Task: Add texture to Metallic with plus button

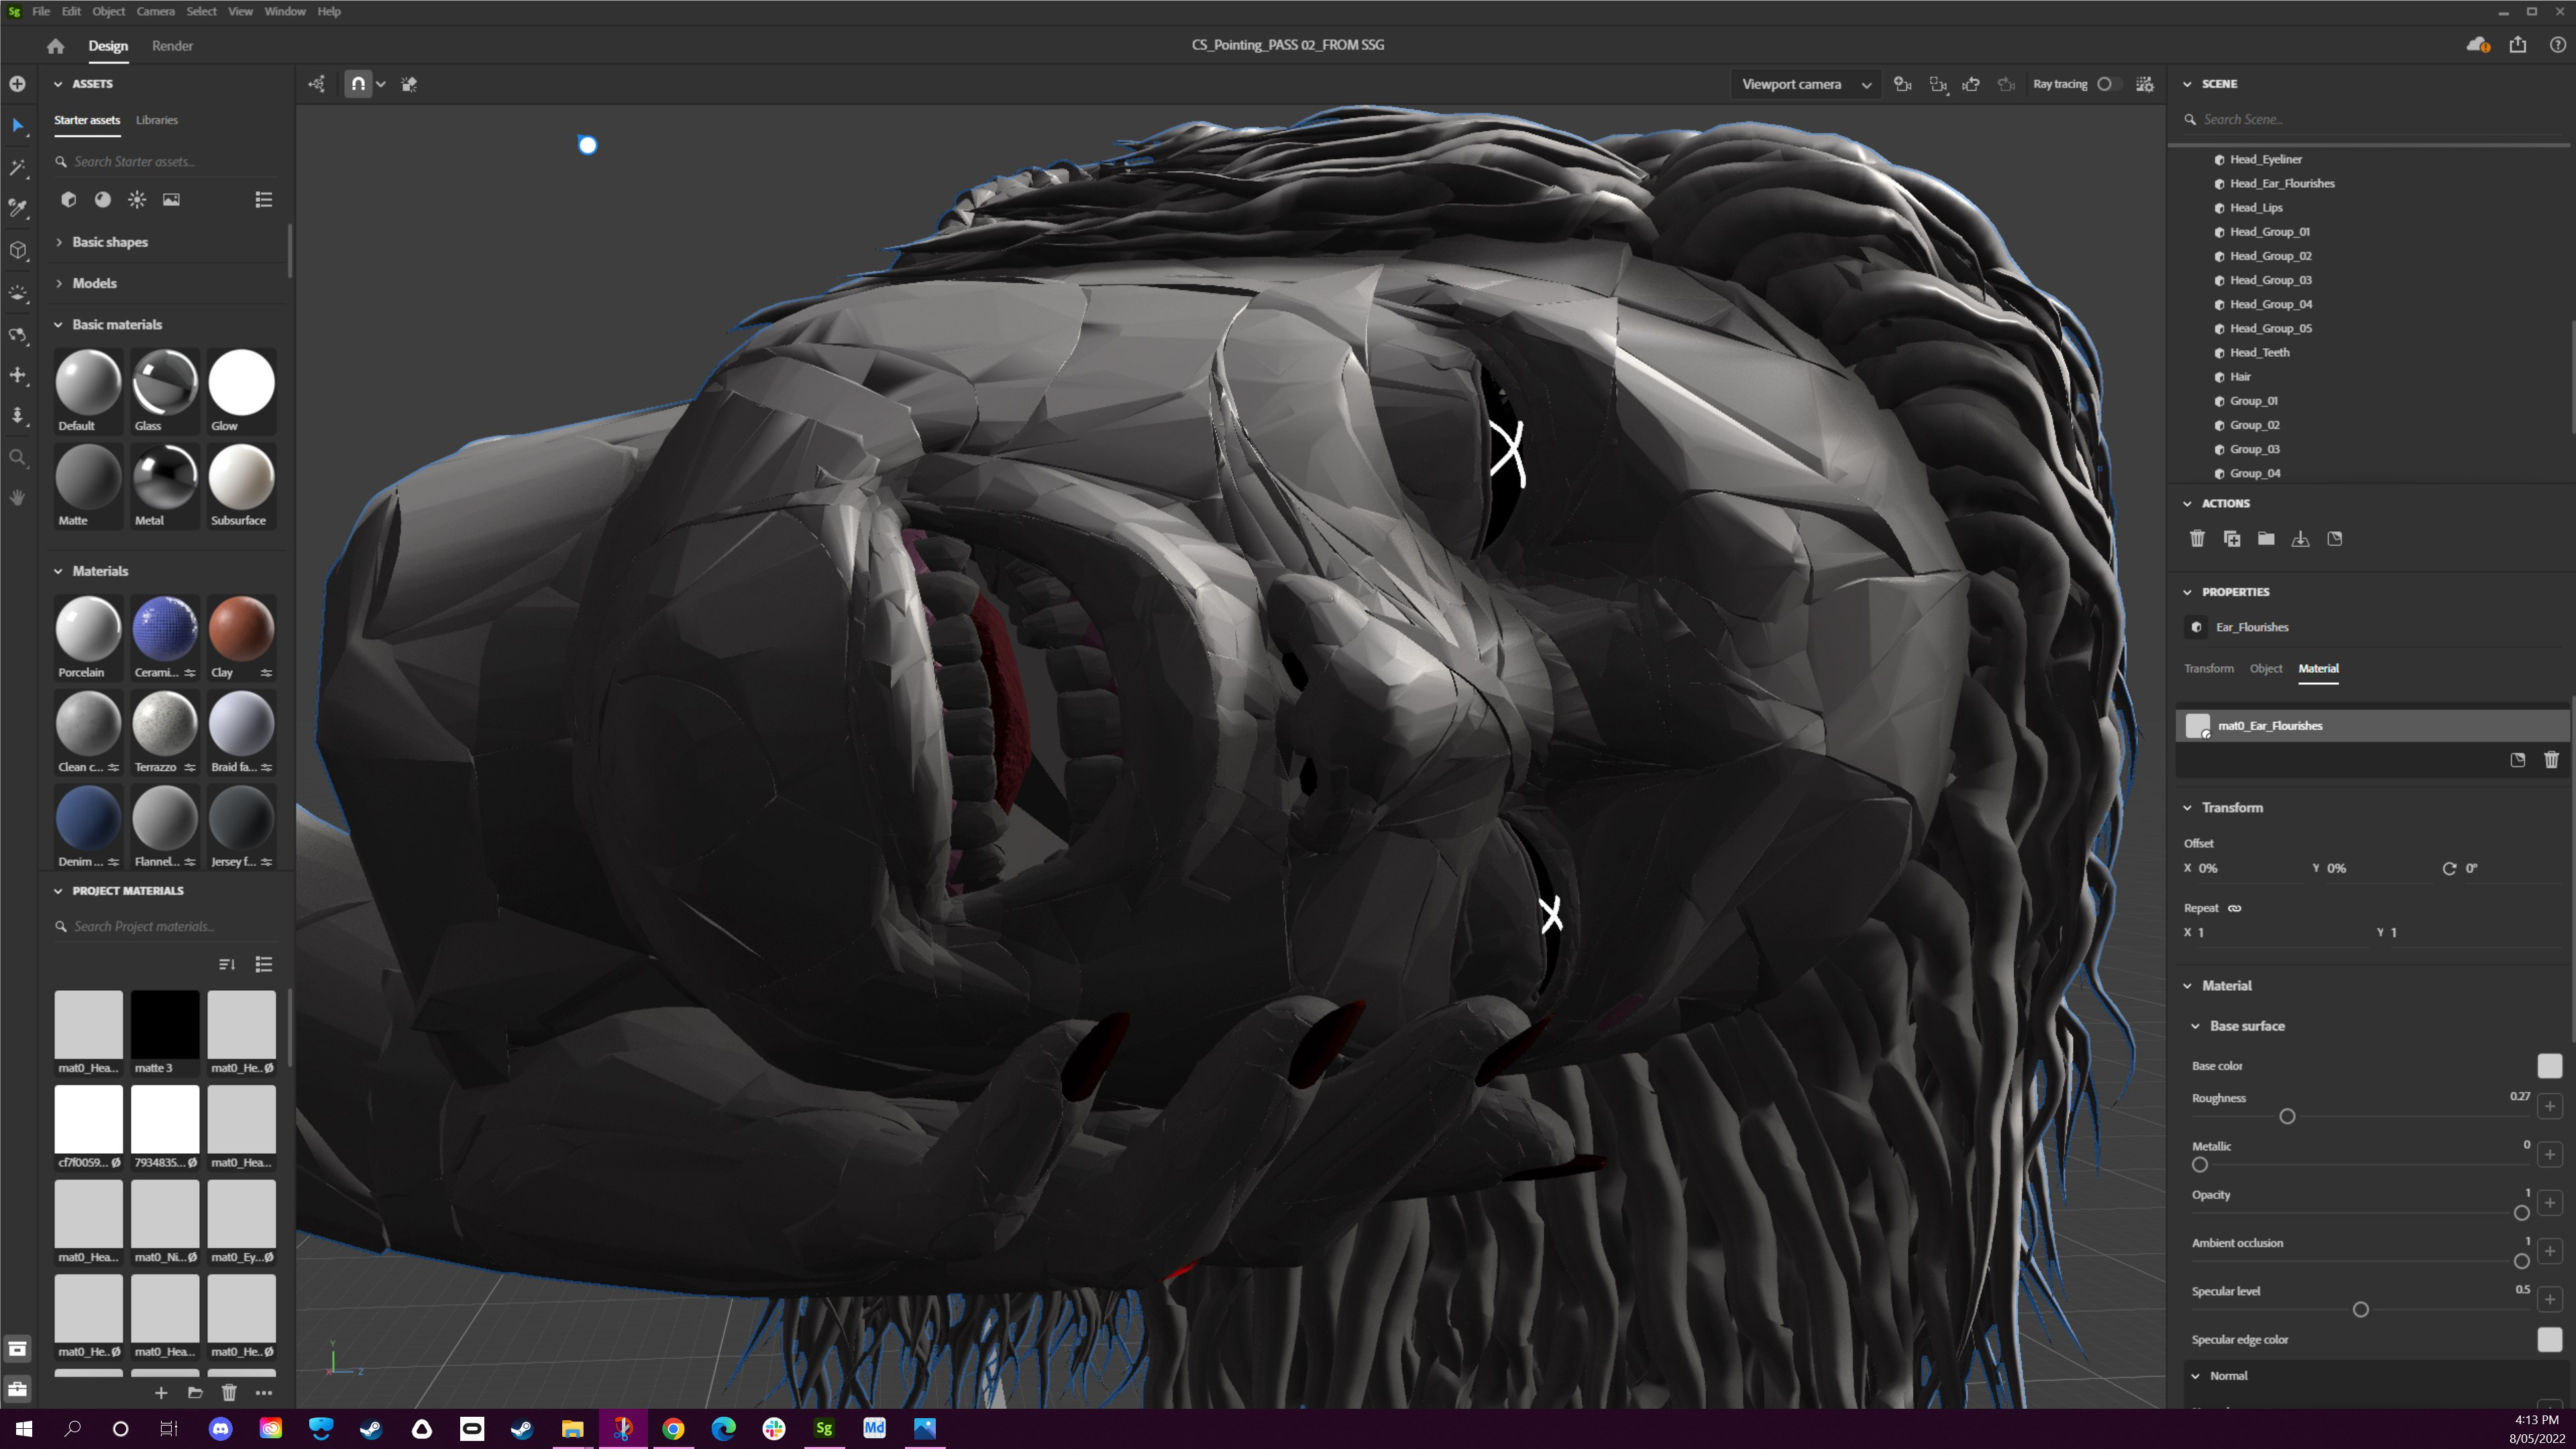Action: point(2550,1155)
